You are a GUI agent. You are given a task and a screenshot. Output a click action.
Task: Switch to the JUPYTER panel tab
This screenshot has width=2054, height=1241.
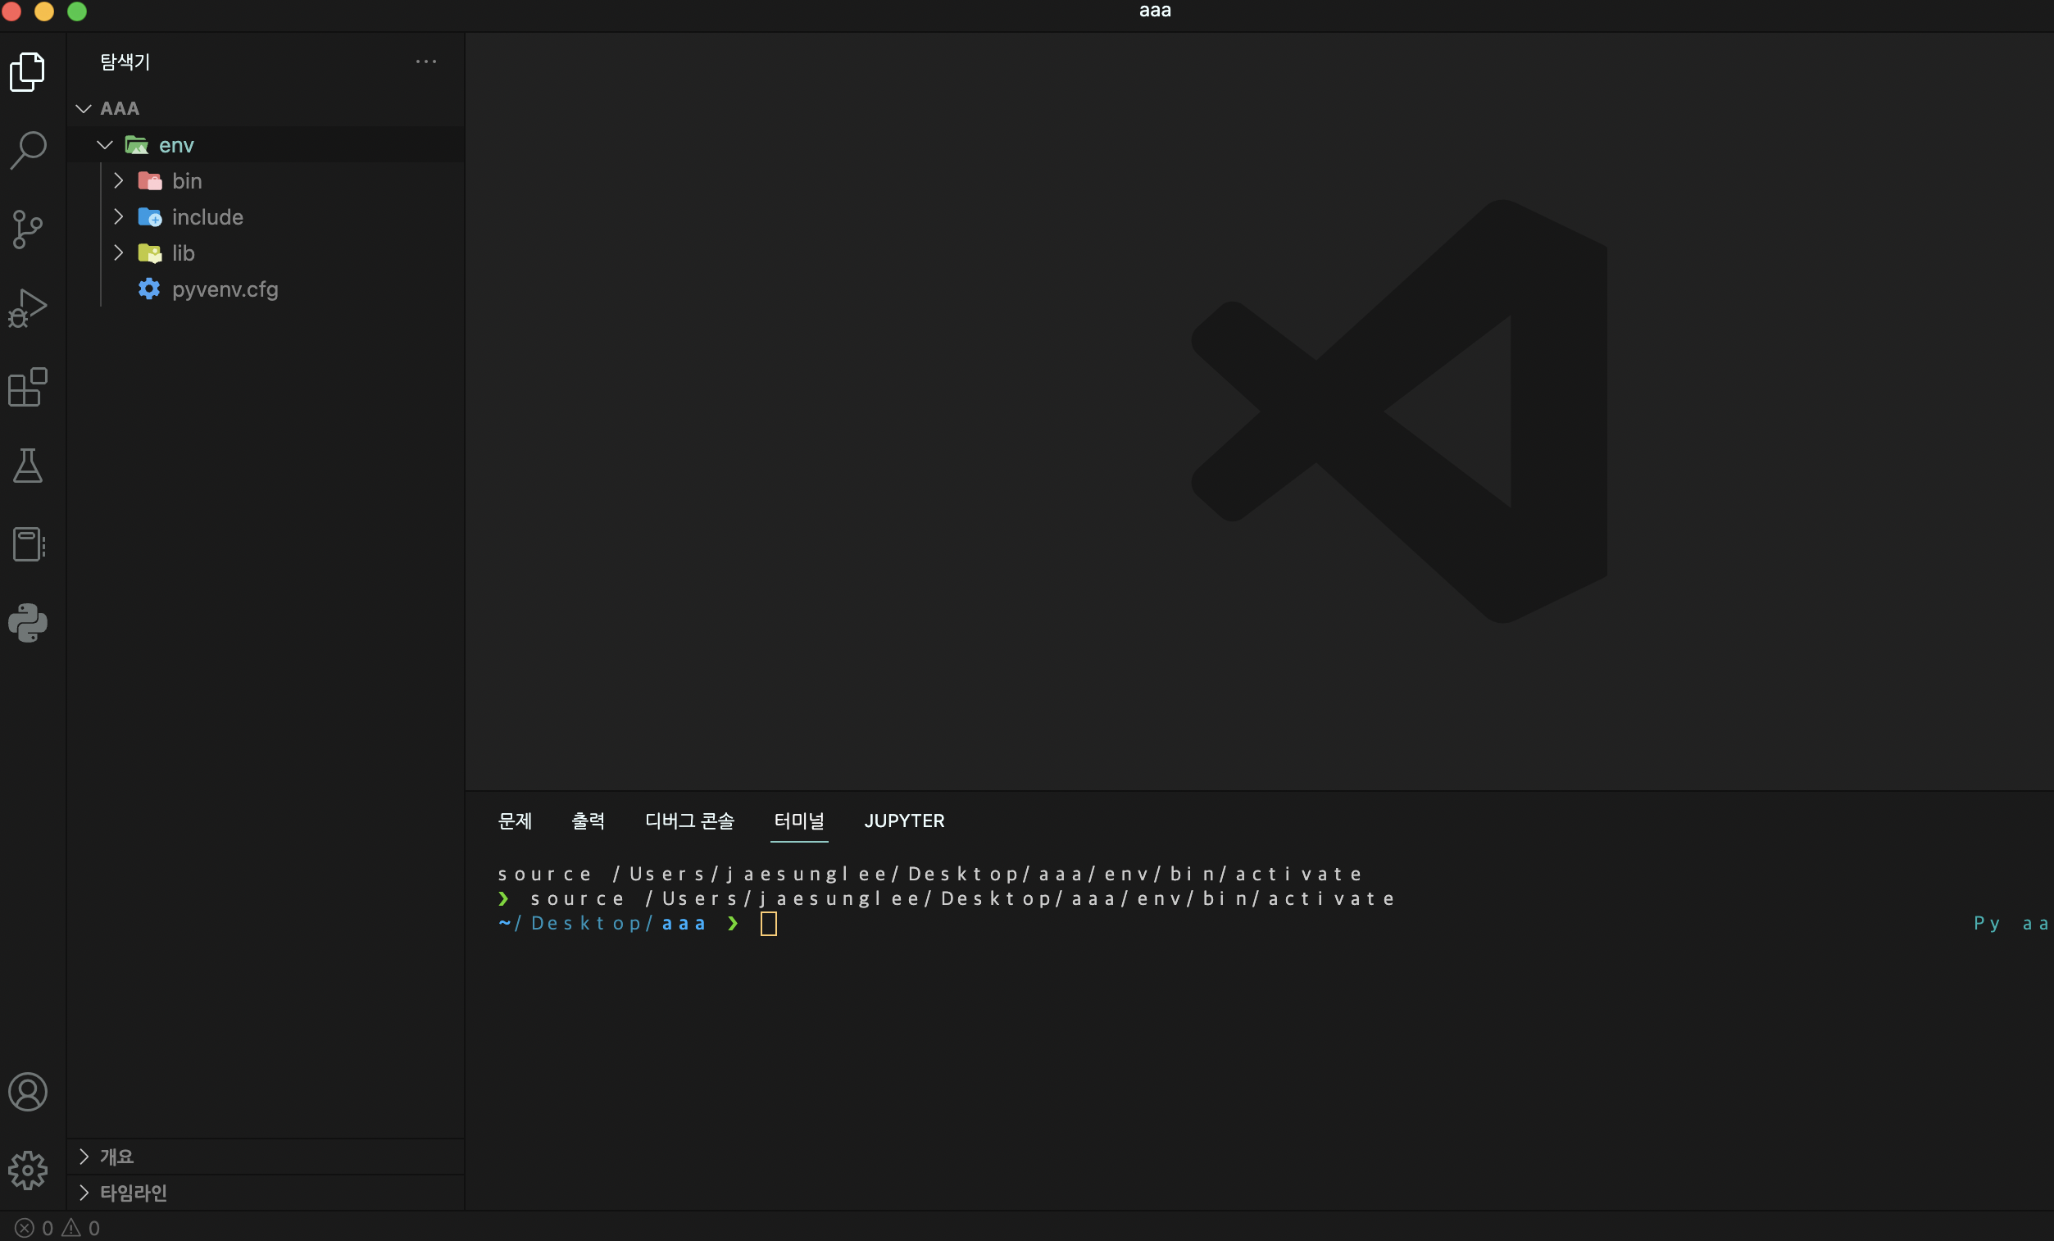pyautogui.click(x=904, y=821)
